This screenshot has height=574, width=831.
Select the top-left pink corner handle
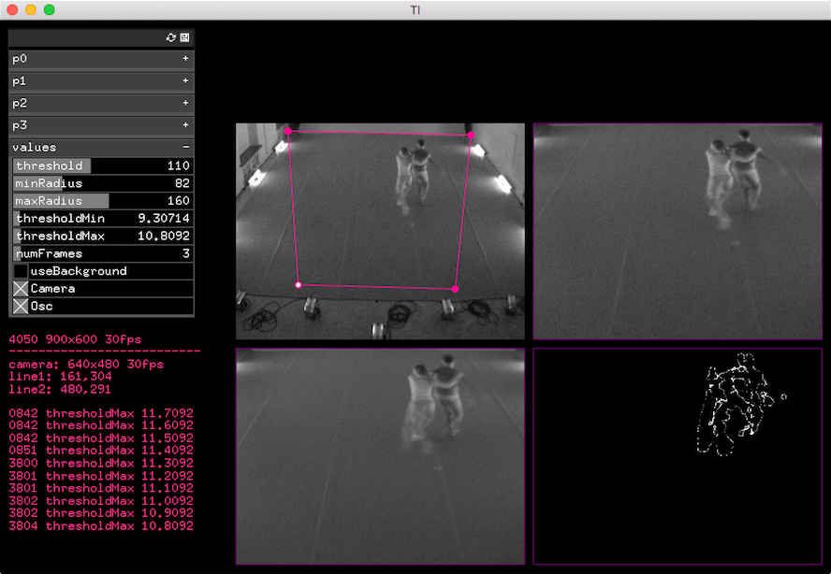pos(288,132)
